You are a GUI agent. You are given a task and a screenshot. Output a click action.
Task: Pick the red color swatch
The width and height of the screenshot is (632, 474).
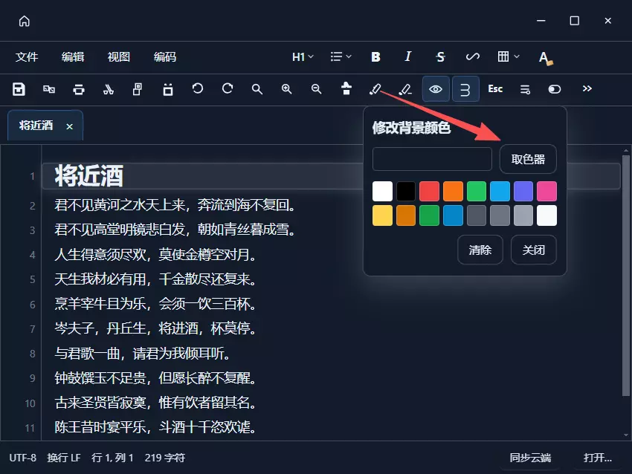(x=429, y=191)
